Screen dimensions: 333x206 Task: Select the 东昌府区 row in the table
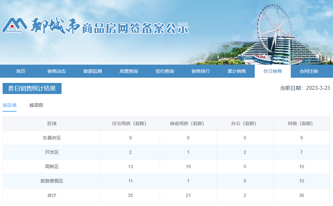[52, 138]
